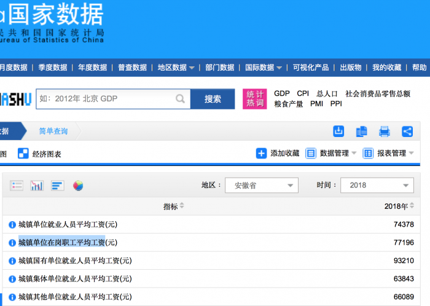Open the 地区 dropdown showing 安徽省
This screenshot has width=430, height=306.
pos(261,185)
